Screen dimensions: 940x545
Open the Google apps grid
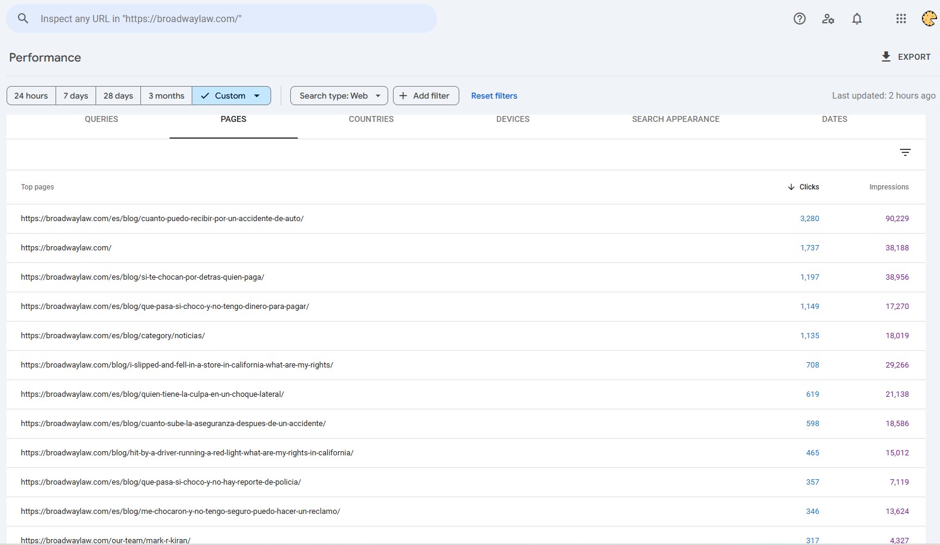tap(901, 19)
